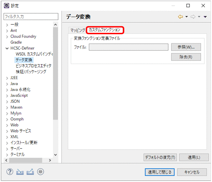
Task: Click the ファイル path input field
Action: pos(128,47)
